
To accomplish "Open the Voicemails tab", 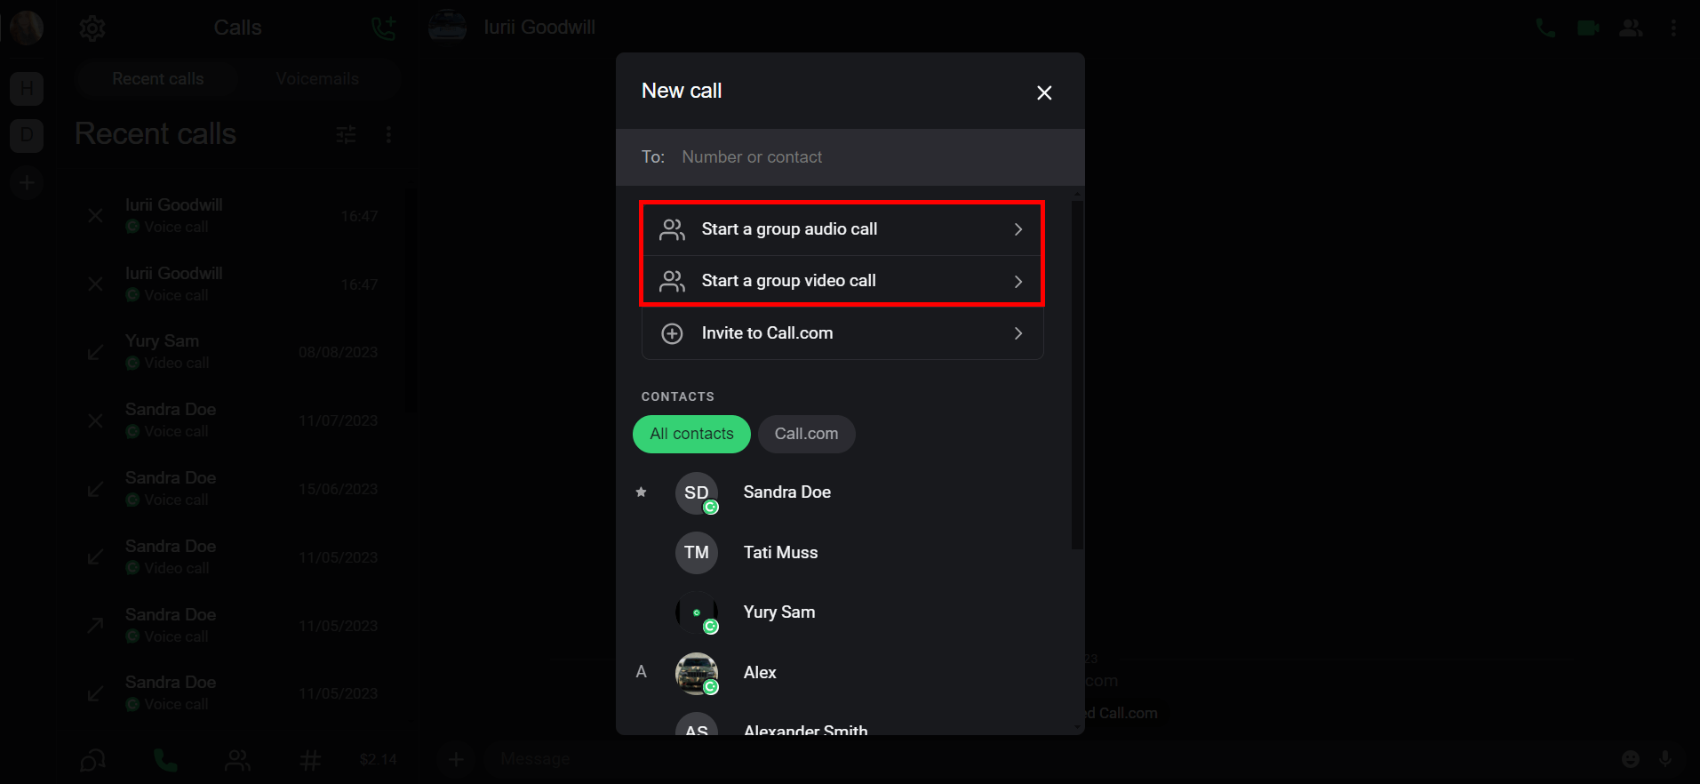I will coord(317,79).
